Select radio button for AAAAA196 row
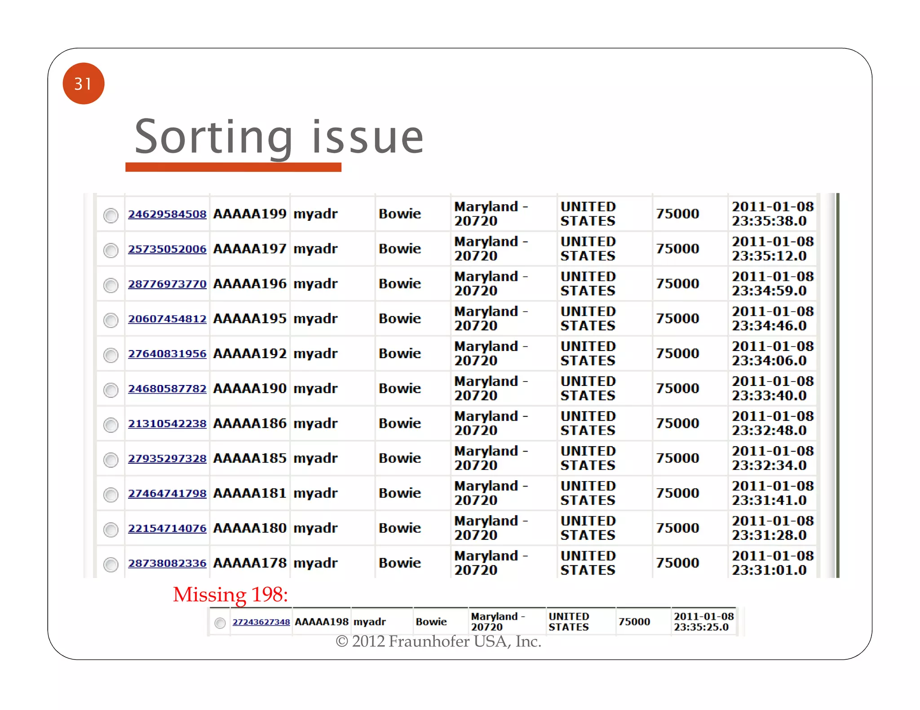The image size is (920, 710). coord(111,285)
